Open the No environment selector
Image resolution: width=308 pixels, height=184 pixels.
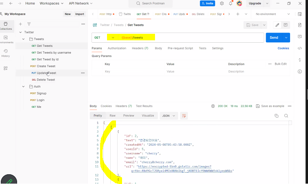(x=273, y=14)
